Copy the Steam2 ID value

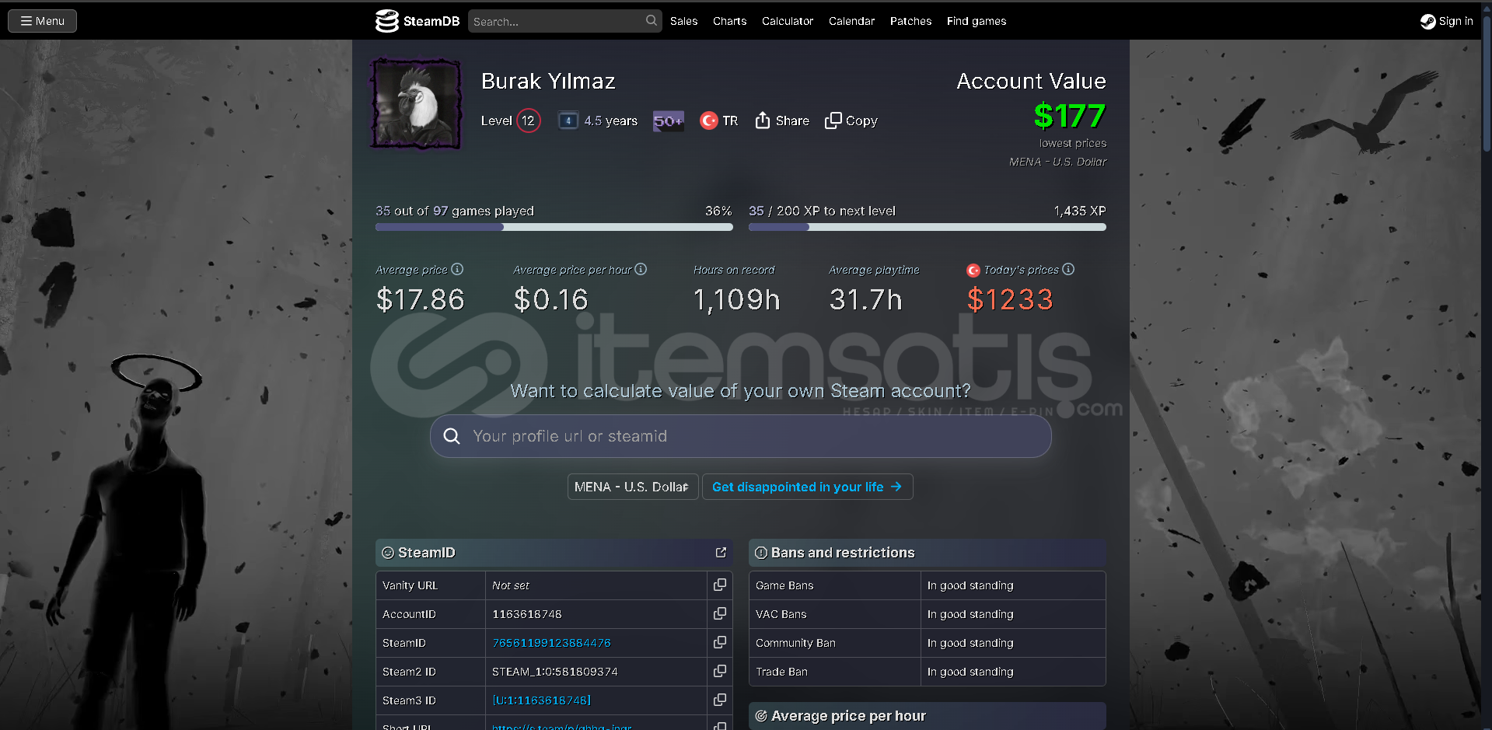[720, 671]
